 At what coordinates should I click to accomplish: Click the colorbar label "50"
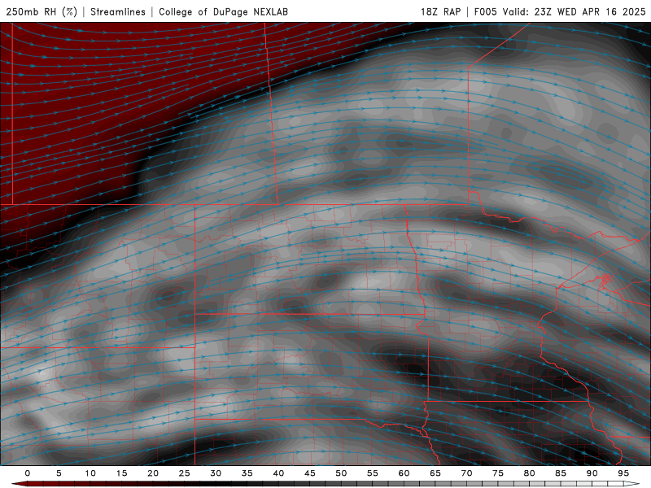(341, 473)
